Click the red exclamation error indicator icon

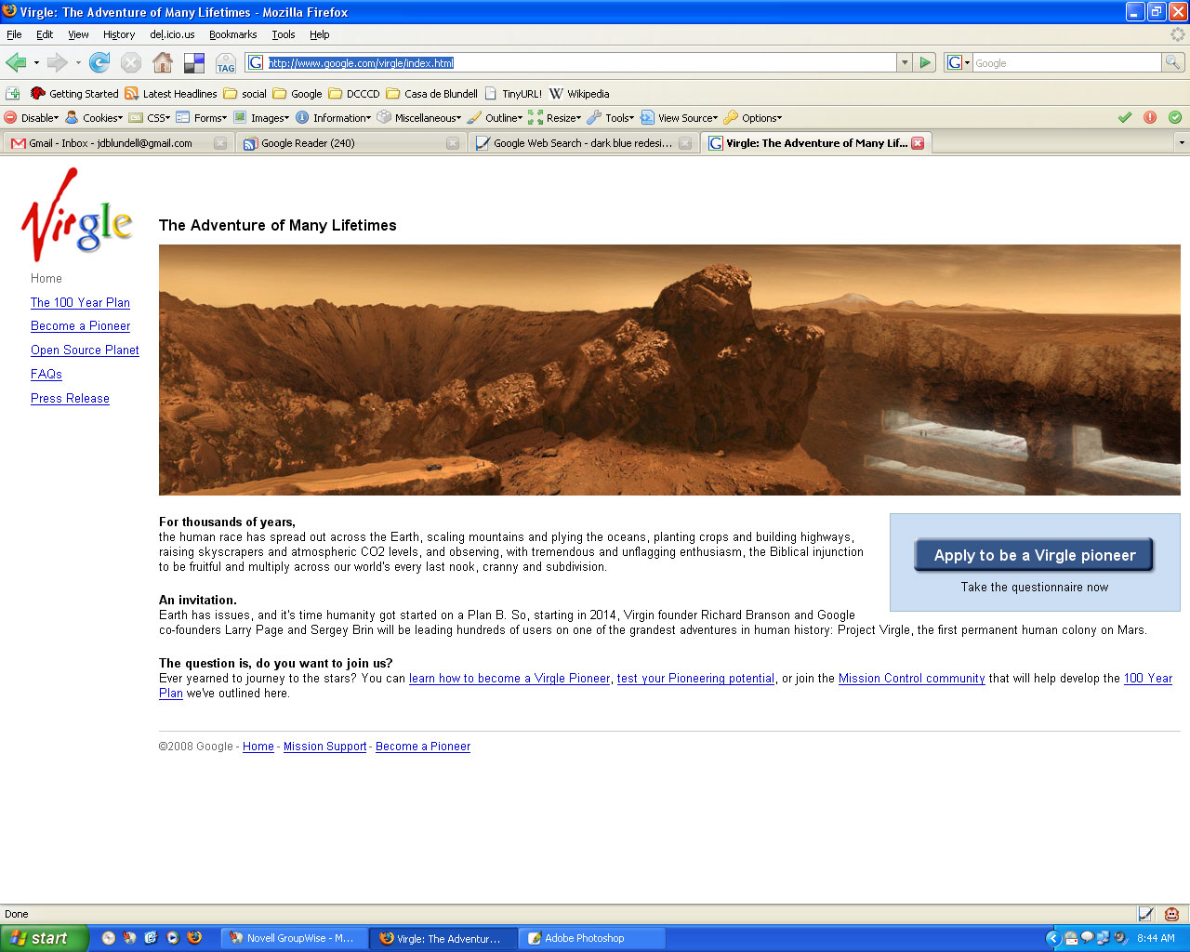[x=1150, y=117]
